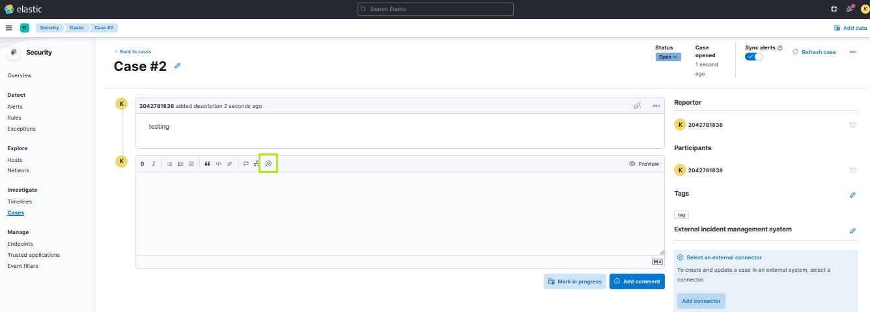The width and height of the screenshot is (870, 312).
Task: Click Add connector button
Action: click(x=701, y=301)
